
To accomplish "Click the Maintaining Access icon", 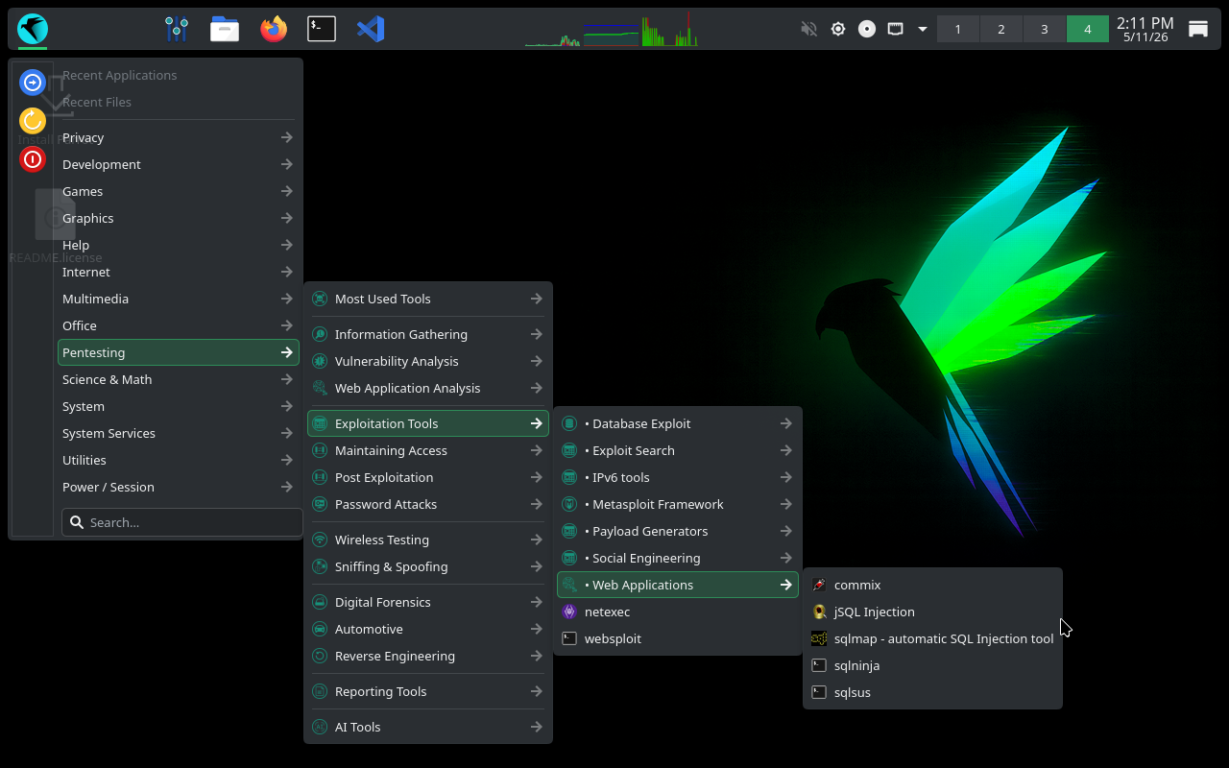I will coord(320,450).
